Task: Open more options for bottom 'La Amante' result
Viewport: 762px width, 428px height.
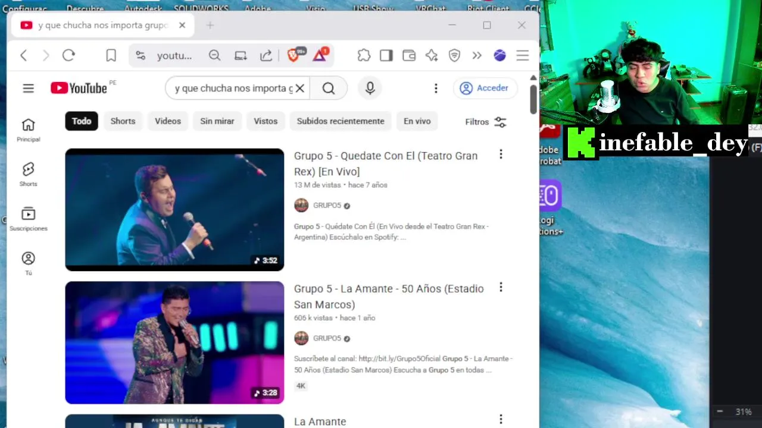Action: point(501,420)
